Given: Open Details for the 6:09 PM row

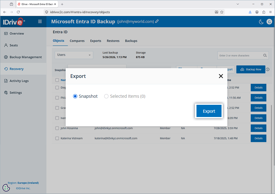Looking at the screenshot, I should (x=258, y=118).
